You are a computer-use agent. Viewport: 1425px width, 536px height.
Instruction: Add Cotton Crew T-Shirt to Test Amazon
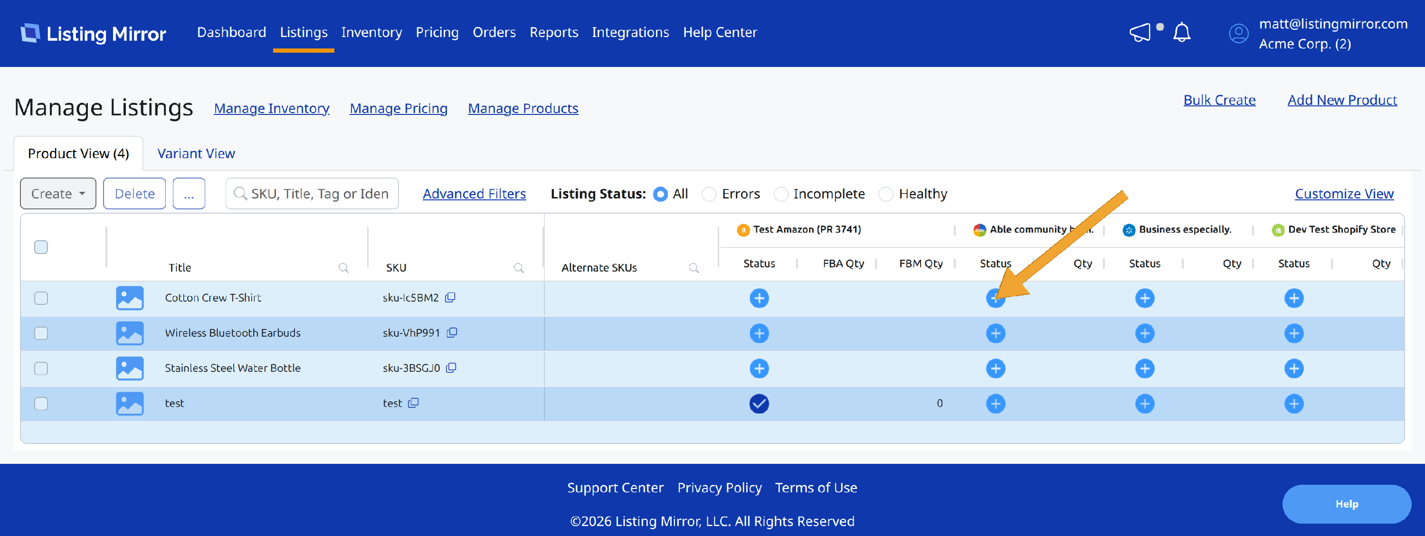[759, 298]
